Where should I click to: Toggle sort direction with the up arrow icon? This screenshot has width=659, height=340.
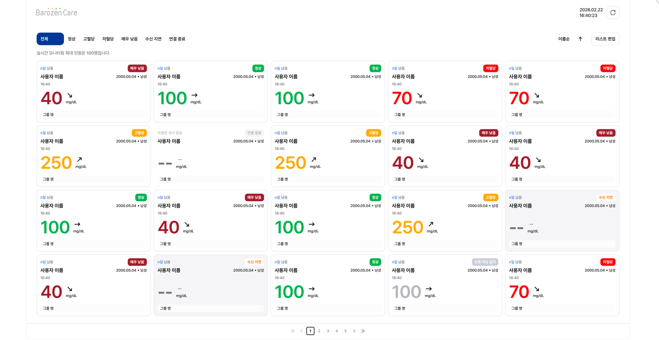click(x=580, y=39)
